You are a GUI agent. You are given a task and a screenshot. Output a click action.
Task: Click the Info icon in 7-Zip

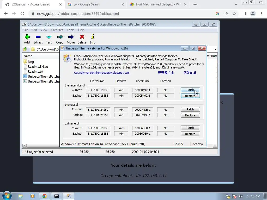click(x=93, y=37)
